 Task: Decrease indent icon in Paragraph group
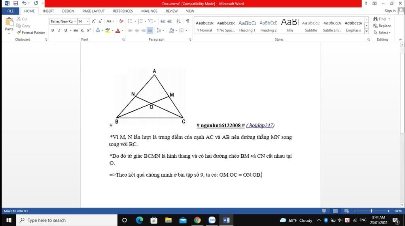(x=163, y=21)
